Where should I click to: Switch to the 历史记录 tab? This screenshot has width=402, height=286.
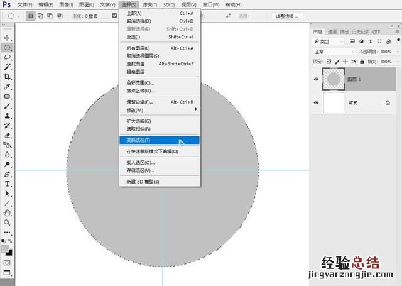[x=360, y=31]
